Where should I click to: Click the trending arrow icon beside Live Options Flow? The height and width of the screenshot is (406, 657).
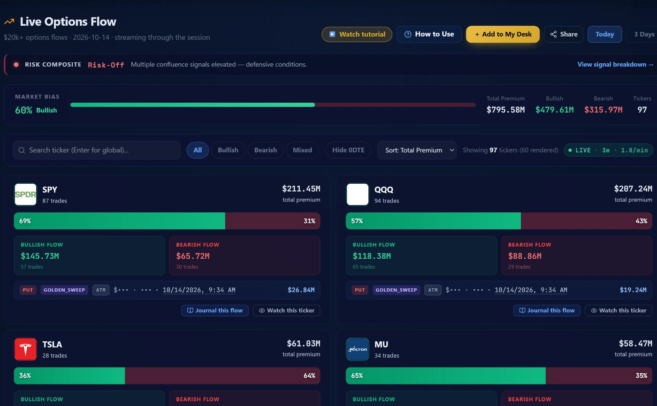9,22
